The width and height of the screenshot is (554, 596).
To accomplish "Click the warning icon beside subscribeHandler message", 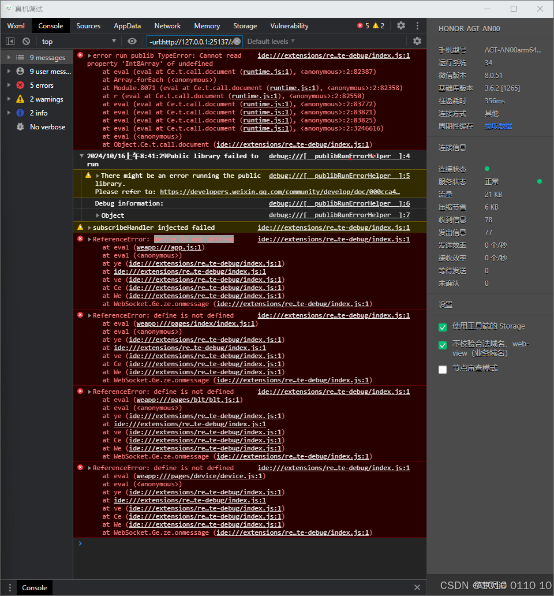I will pyautogui.click(x=80, y=228).
